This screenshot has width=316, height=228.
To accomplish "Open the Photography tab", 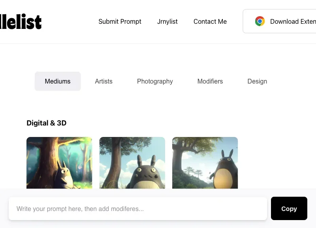I will pyautogui.click(x=155, y=81).
